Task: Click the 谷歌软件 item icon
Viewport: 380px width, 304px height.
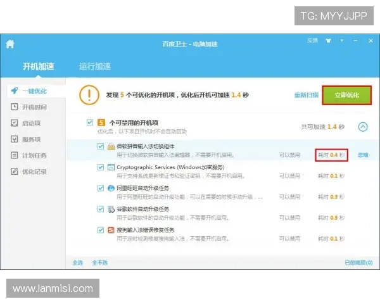Action: 111,209
